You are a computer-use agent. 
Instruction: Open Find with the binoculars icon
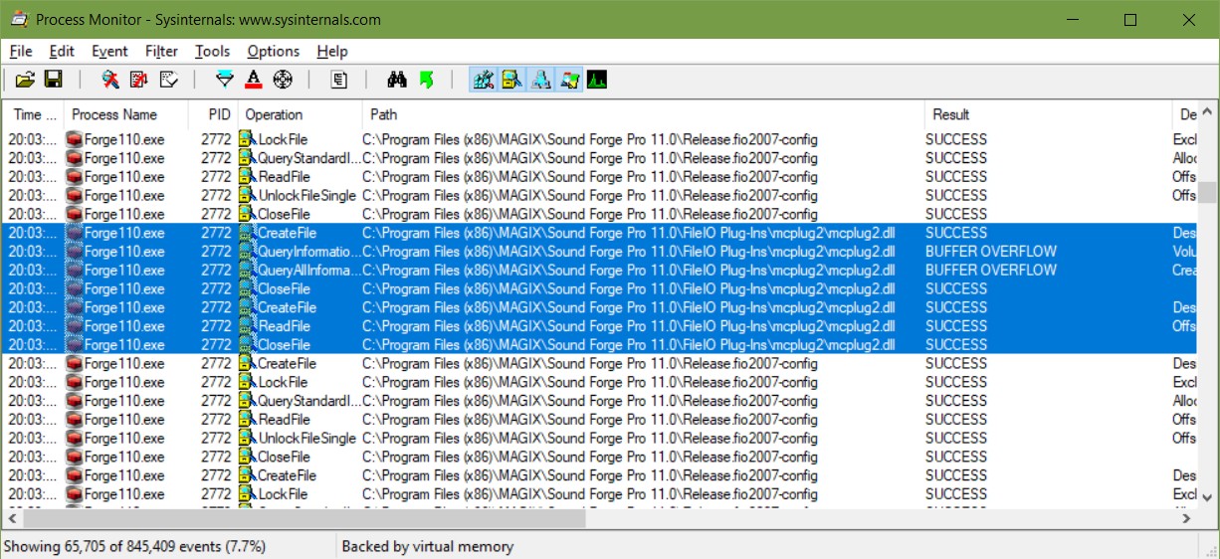click(397, 80)
